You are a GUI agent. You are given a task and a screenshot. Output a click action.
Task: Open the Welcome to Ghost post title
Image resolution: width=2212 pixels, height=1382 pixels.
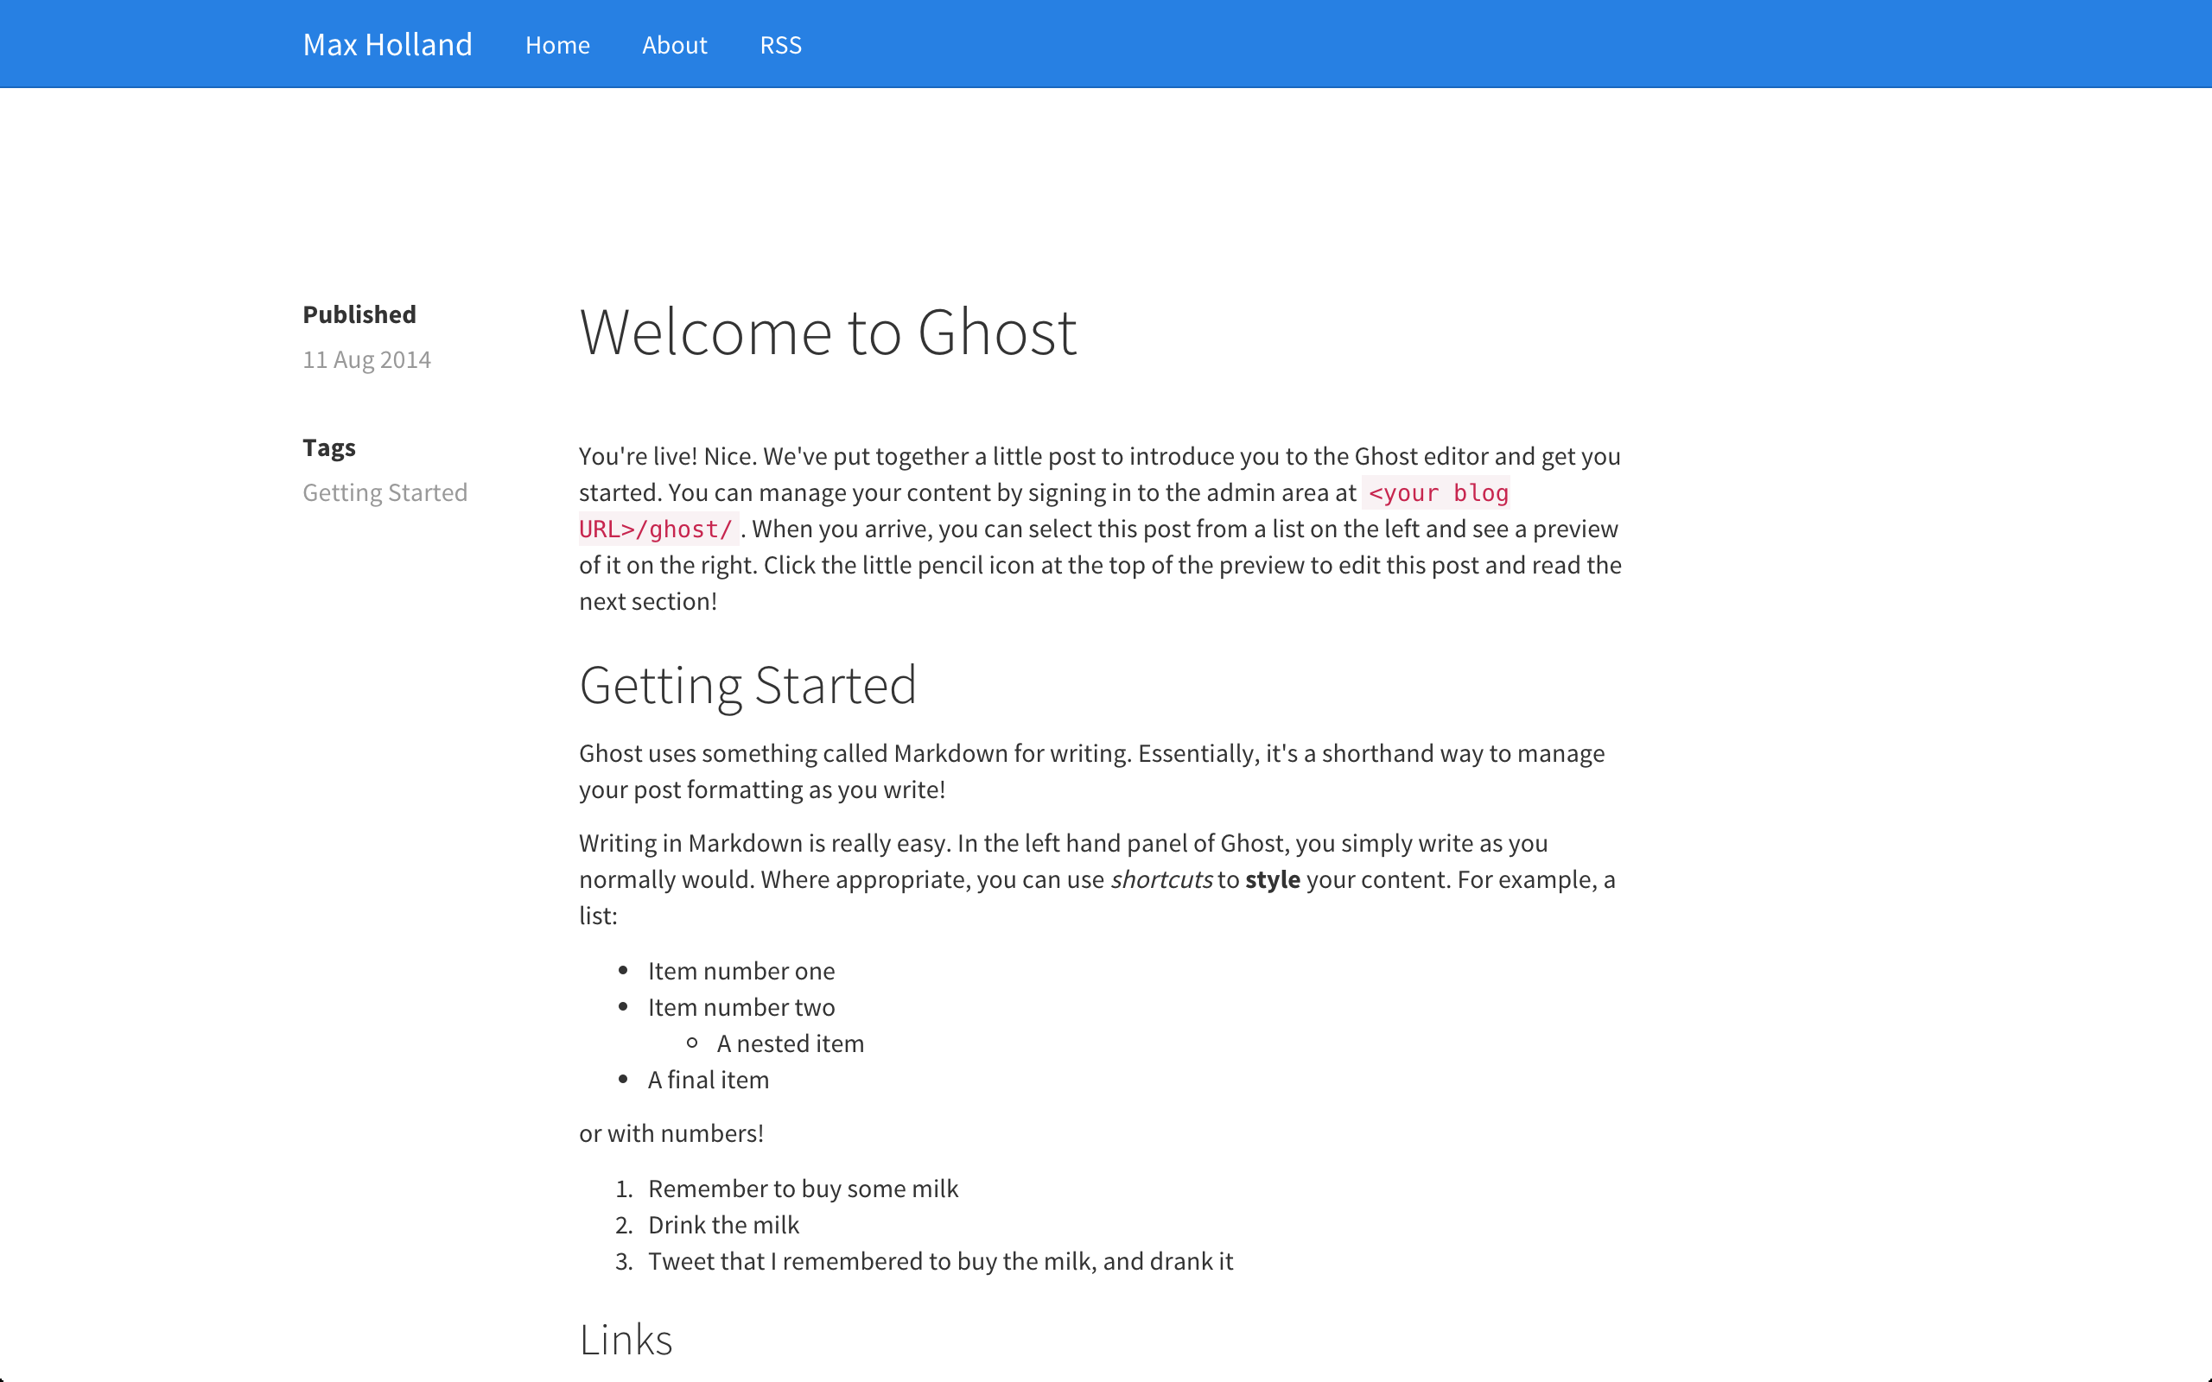tap(828, 332)
